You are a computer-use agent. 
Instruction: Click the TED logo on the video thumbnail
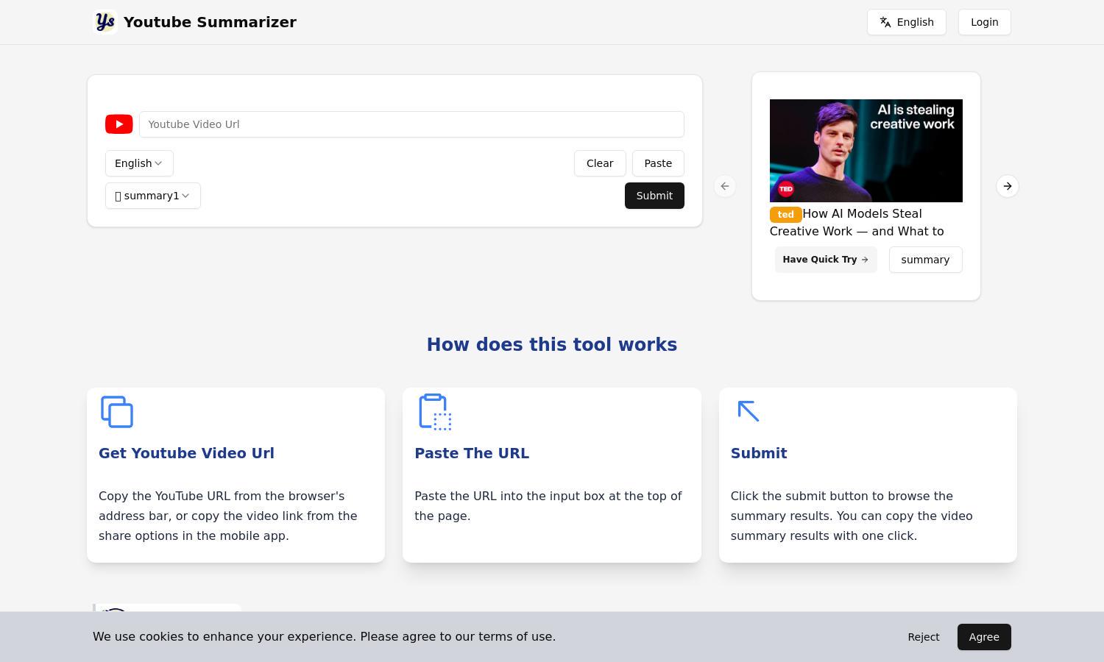(785, 189)
